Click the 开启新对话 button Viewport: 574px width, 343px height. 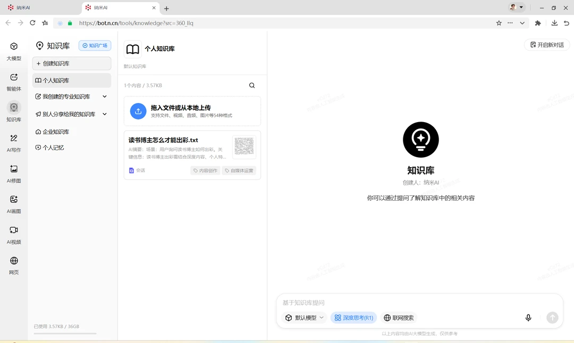[547, 45]
